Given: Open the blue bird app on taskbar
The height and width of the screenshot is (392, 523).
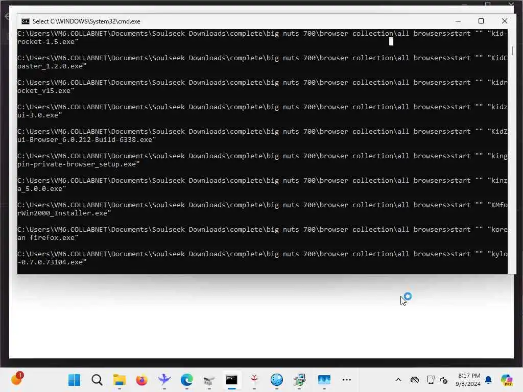Looking at the screenshot, I should point(164,380).
